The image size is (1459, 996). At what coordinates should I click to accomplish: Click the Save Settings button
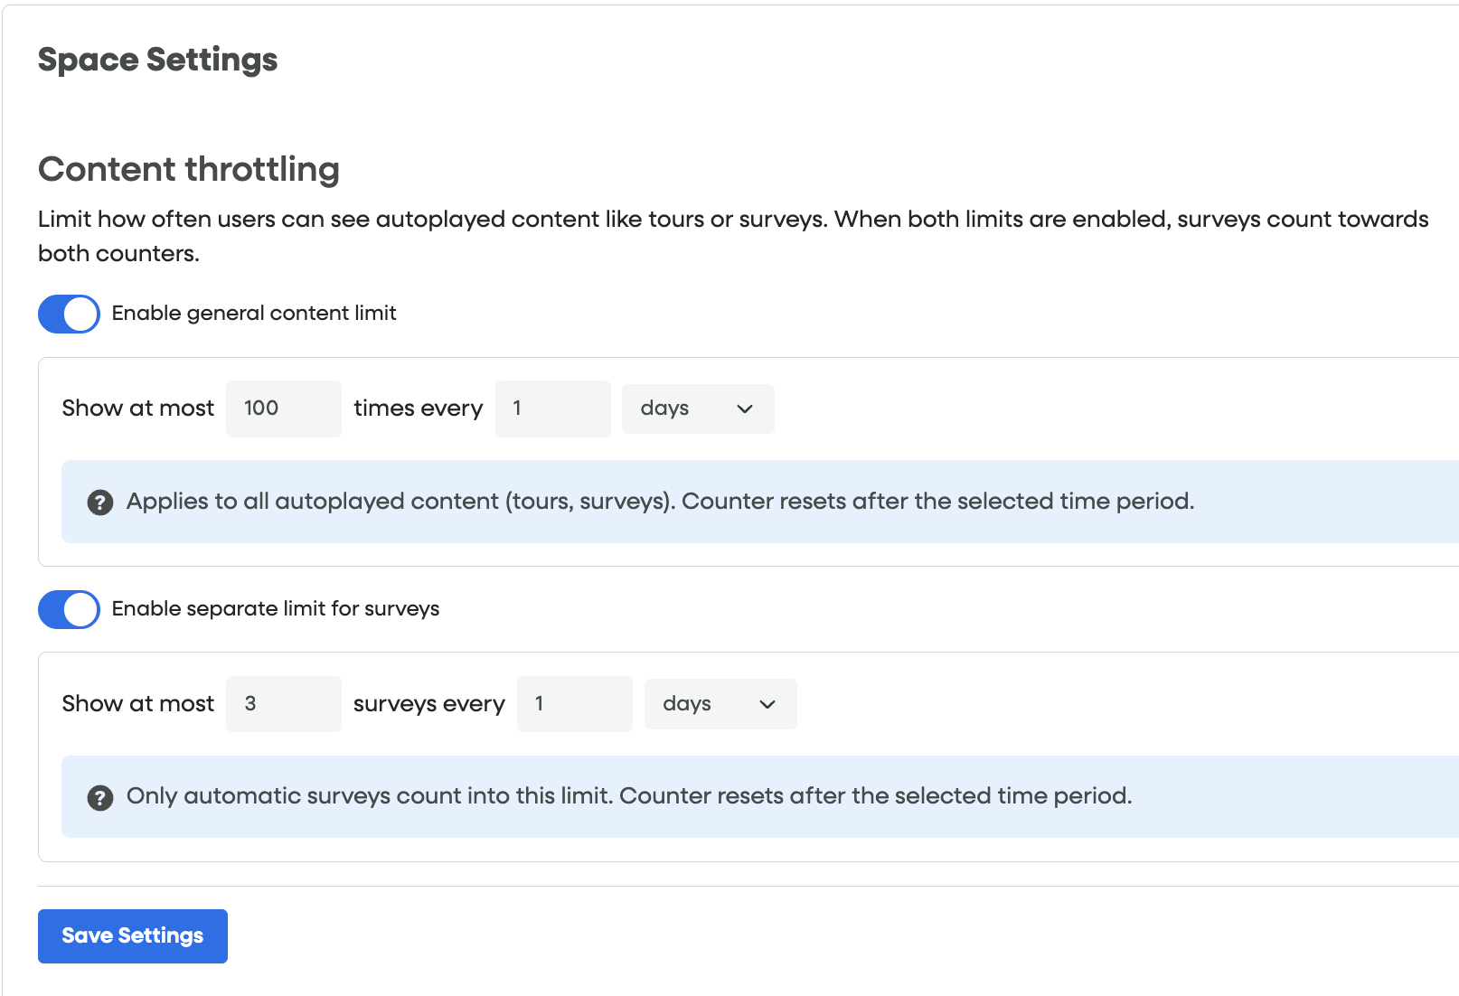coord(133,936)
